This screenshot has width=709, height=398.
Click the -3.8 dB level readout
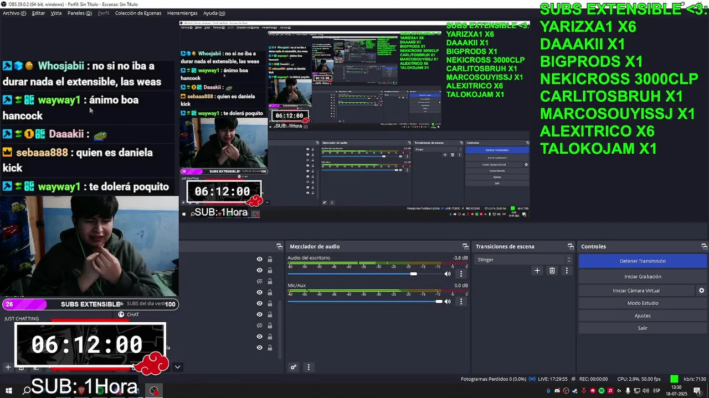coord(460,258)
